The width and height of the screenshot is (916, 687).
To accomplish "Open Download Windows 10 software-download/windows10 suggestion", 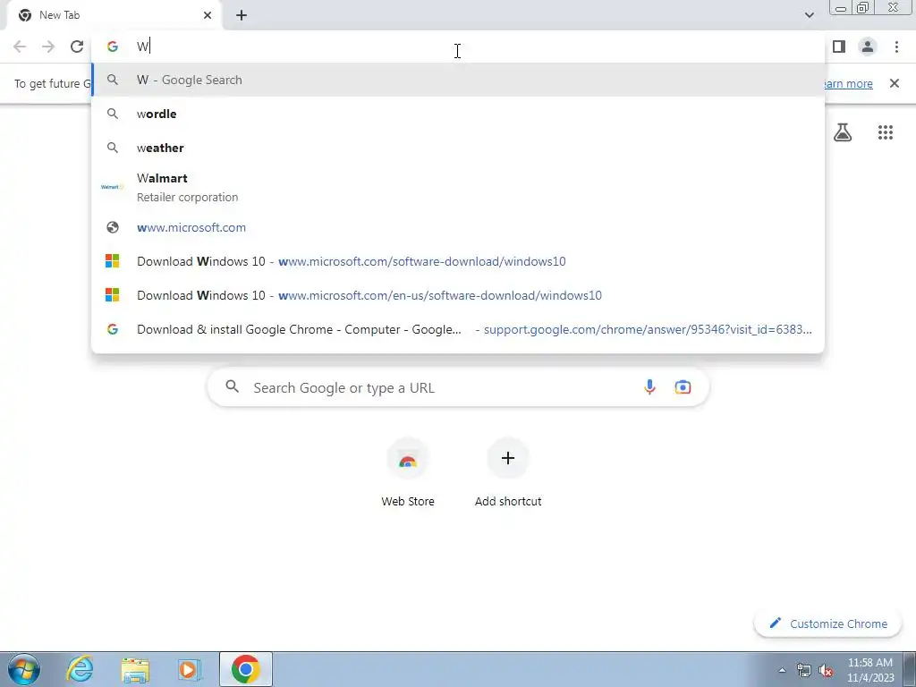I will point(458,261).
